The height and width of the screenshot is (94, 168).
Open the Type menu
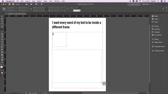tap(33, 1)
